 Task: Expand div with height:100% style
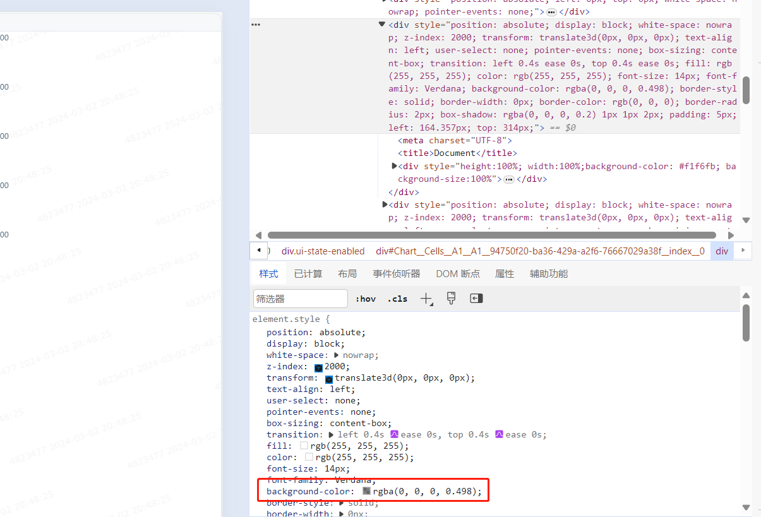click(395, 166)
